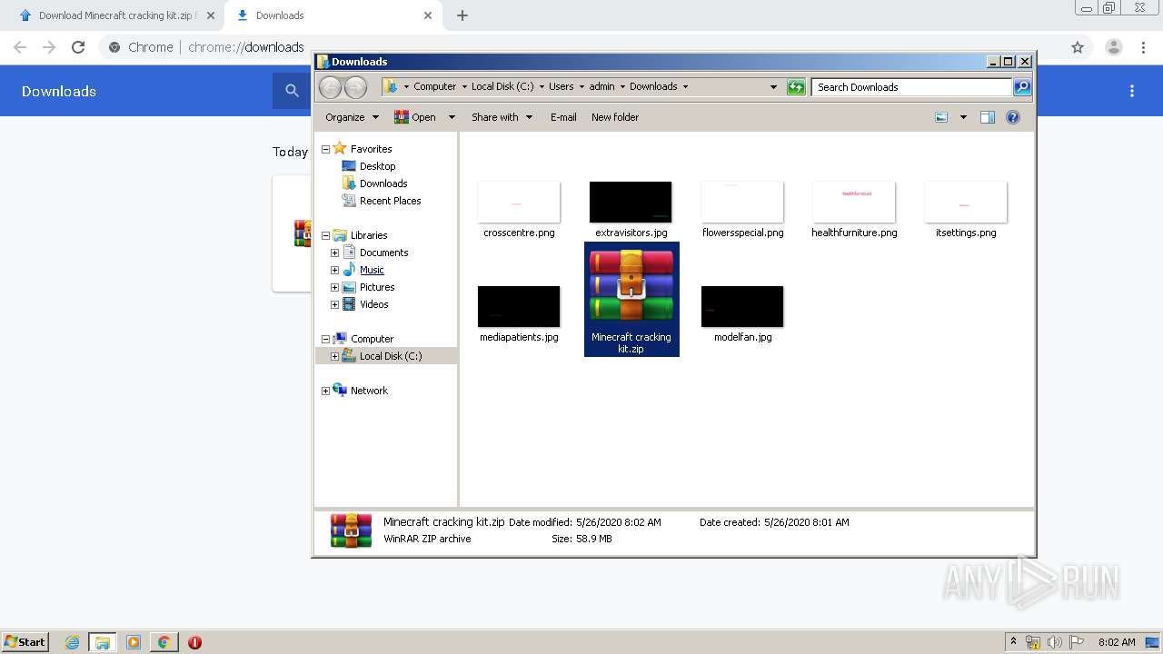Open address bar history dropdown arrow
The height and width of the screenshot is (654, 1163).
click(773, 87)
